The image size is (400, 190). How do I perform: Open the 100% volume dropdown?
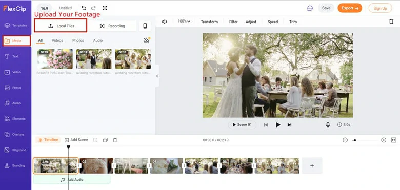tap(184, 22)
